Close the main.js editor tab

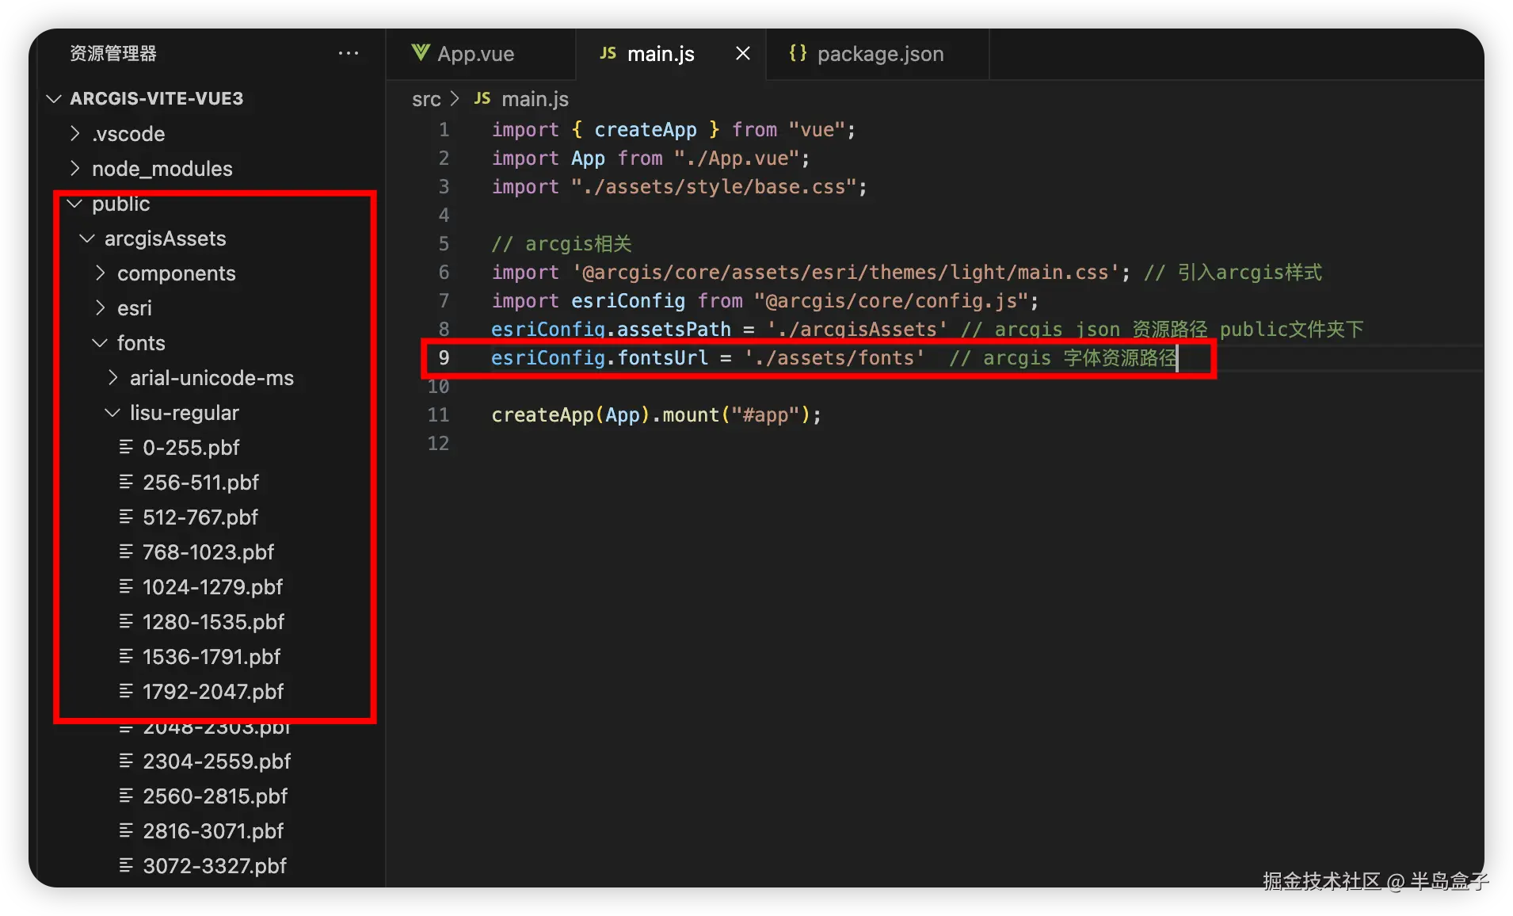[743, 53]
